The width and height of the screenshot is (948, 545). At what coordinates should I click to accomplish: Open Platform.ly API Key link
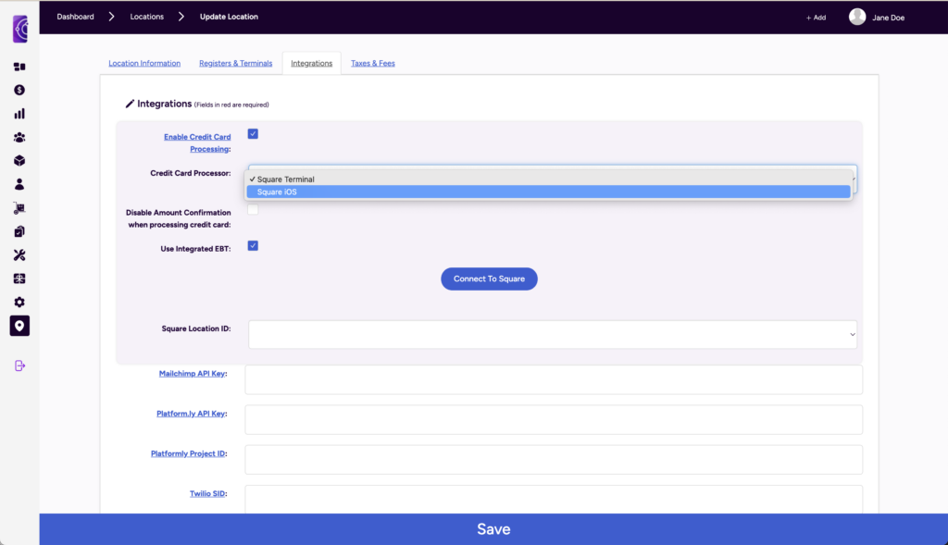click(191, 414)
